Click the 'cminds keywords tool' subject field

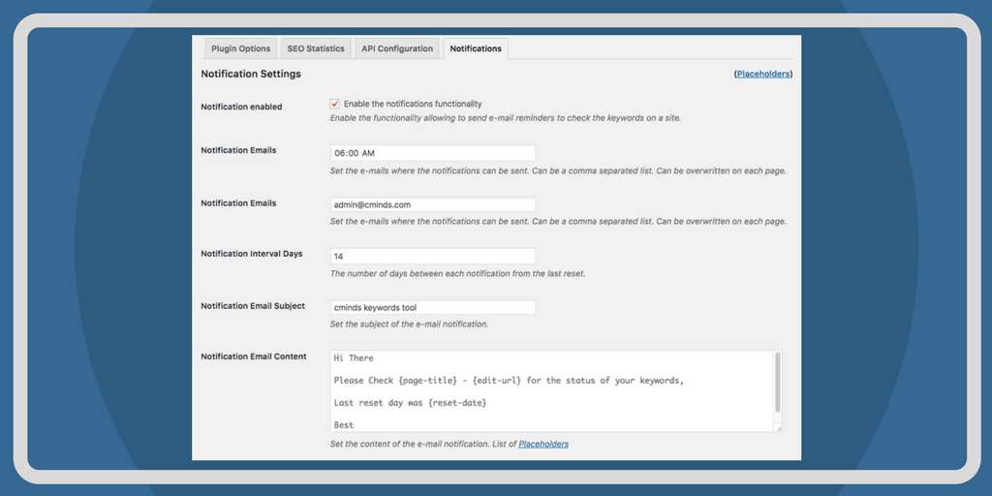click(x=433, y=307)
